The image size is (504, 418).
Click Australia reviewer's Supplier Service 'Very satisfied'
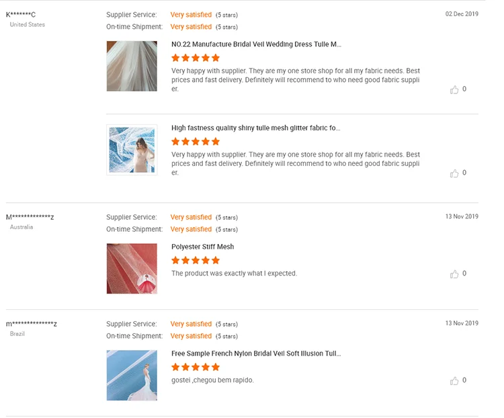(x=191, y=217)
